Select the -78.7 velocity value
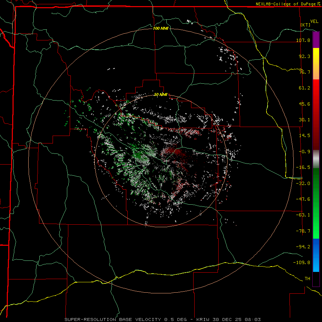 point(303,231)
